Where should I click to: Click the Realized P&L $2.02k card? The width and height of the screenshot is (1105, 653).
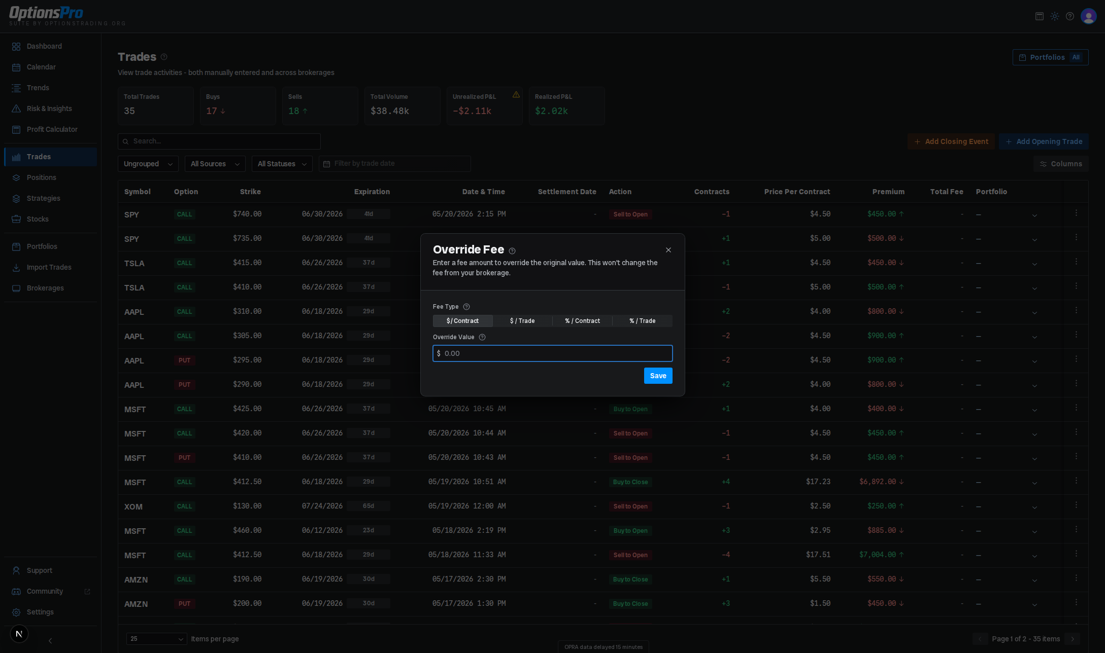pos(566,105)
